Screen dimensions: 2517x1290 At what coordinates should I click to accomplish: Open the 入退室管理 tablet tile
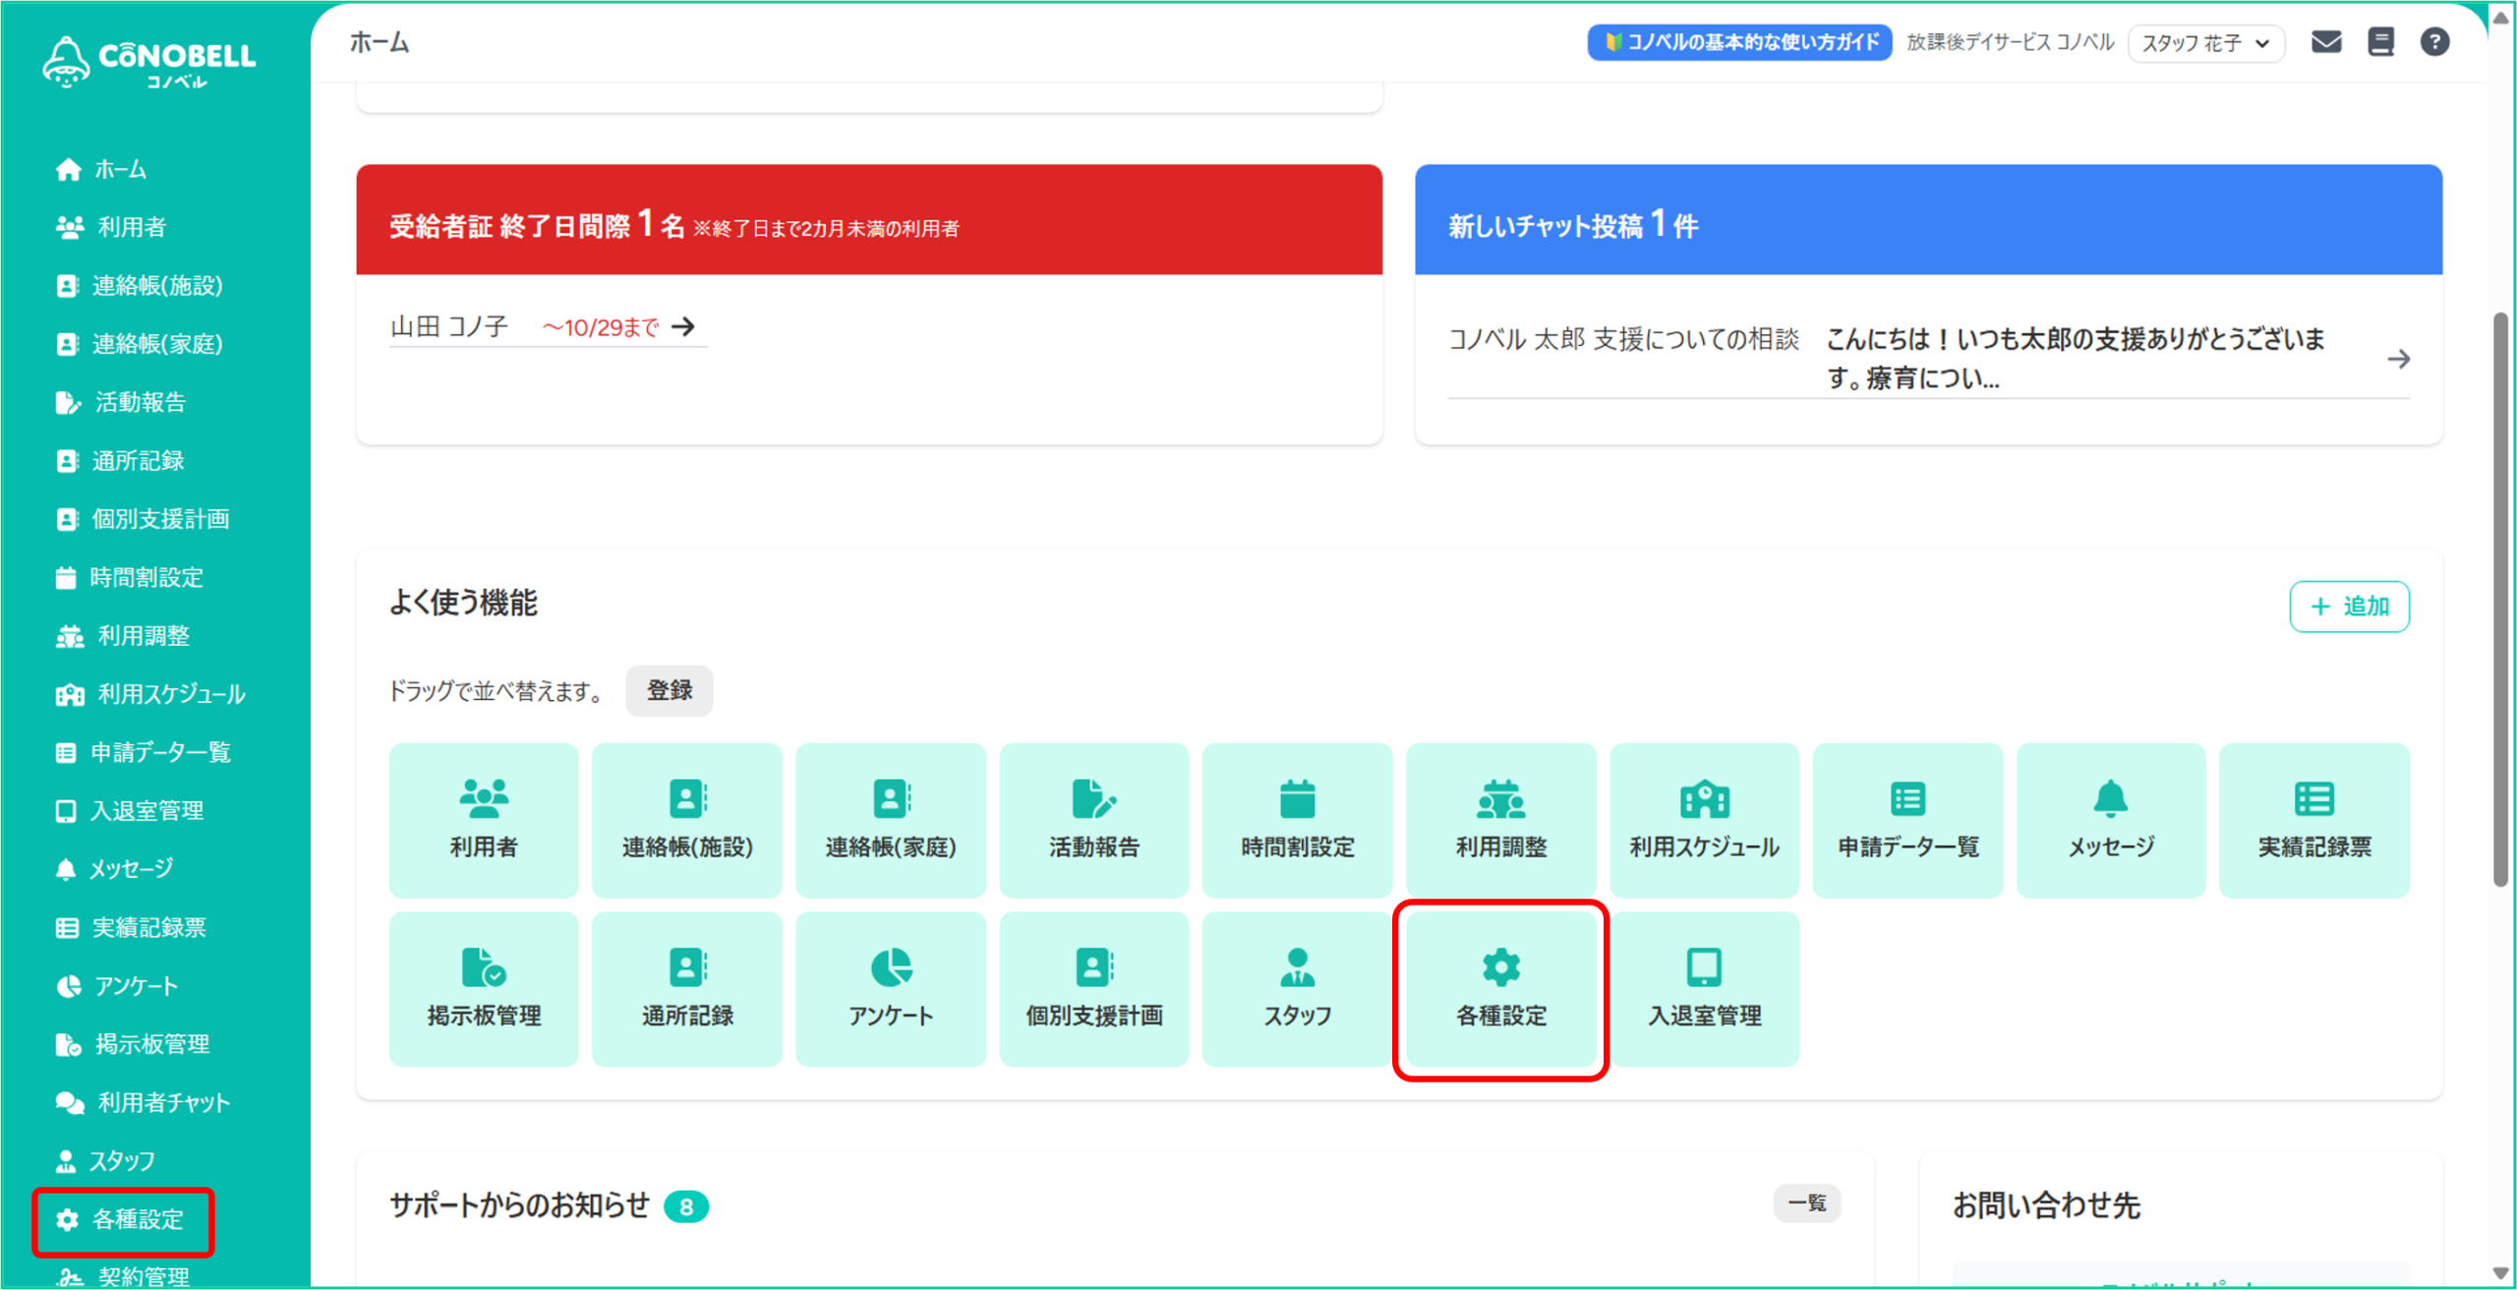1704,989
